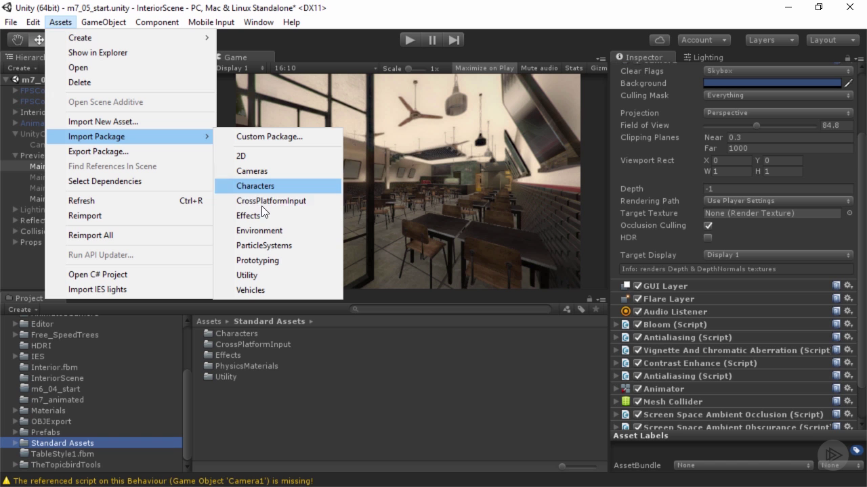
Task: Click favorites star icon in Project search
Action: [595, 309]
